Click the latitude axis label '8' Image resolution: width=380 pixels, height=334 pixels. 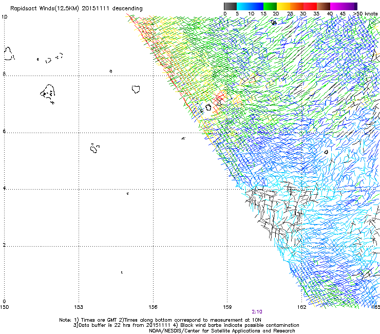[x=4, y=74]
